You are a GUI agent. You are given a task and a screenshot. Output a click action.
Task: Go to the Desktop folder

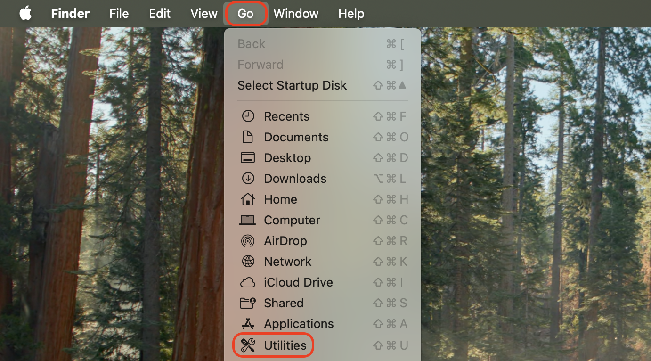coord(288,157)
